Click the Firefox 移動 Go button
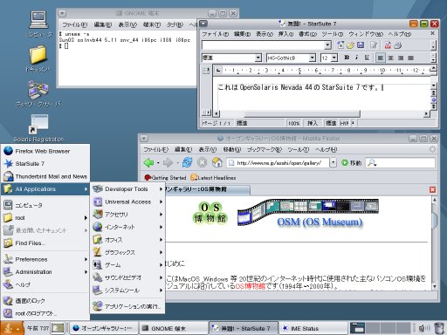The image size is (447, 335). click(351, 163)
